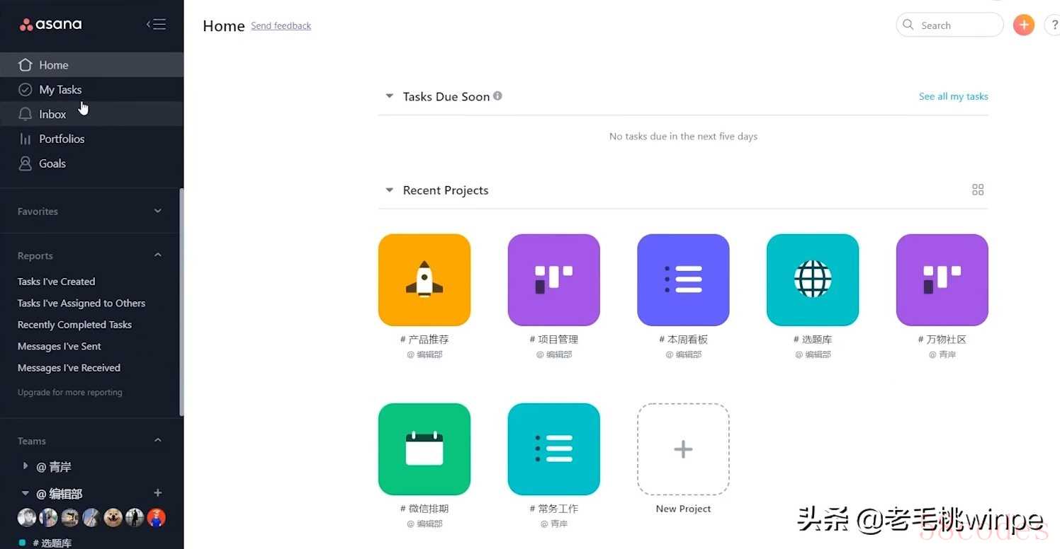Click the 'No tasks due in the next five days' text
The height and width of the screenshot is (549, 1060).
click(x=683, y=137)
